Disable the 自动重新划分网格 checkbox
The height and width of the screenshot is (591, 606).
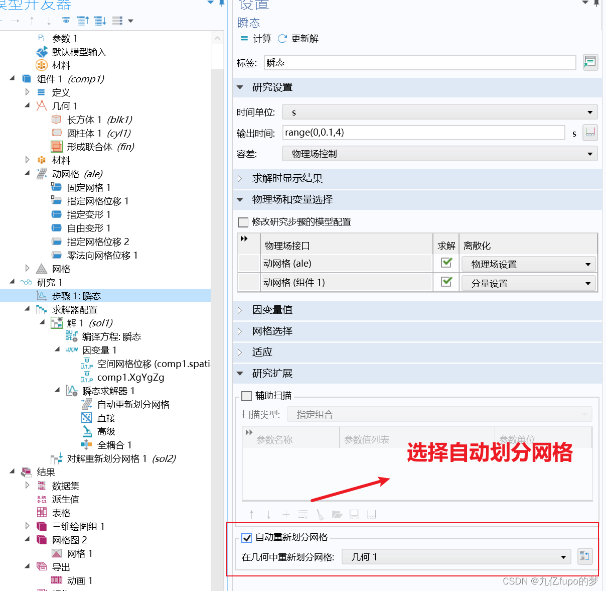pyautogui.click(x=246, y=537)
